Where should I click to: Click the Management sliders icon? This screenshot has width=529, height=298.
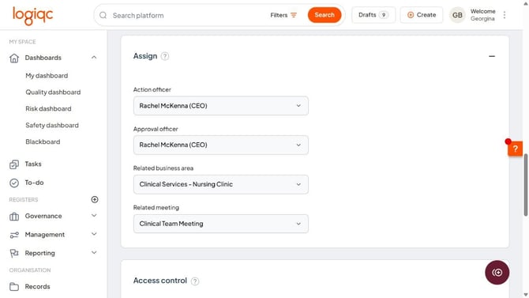coord(14,235)
